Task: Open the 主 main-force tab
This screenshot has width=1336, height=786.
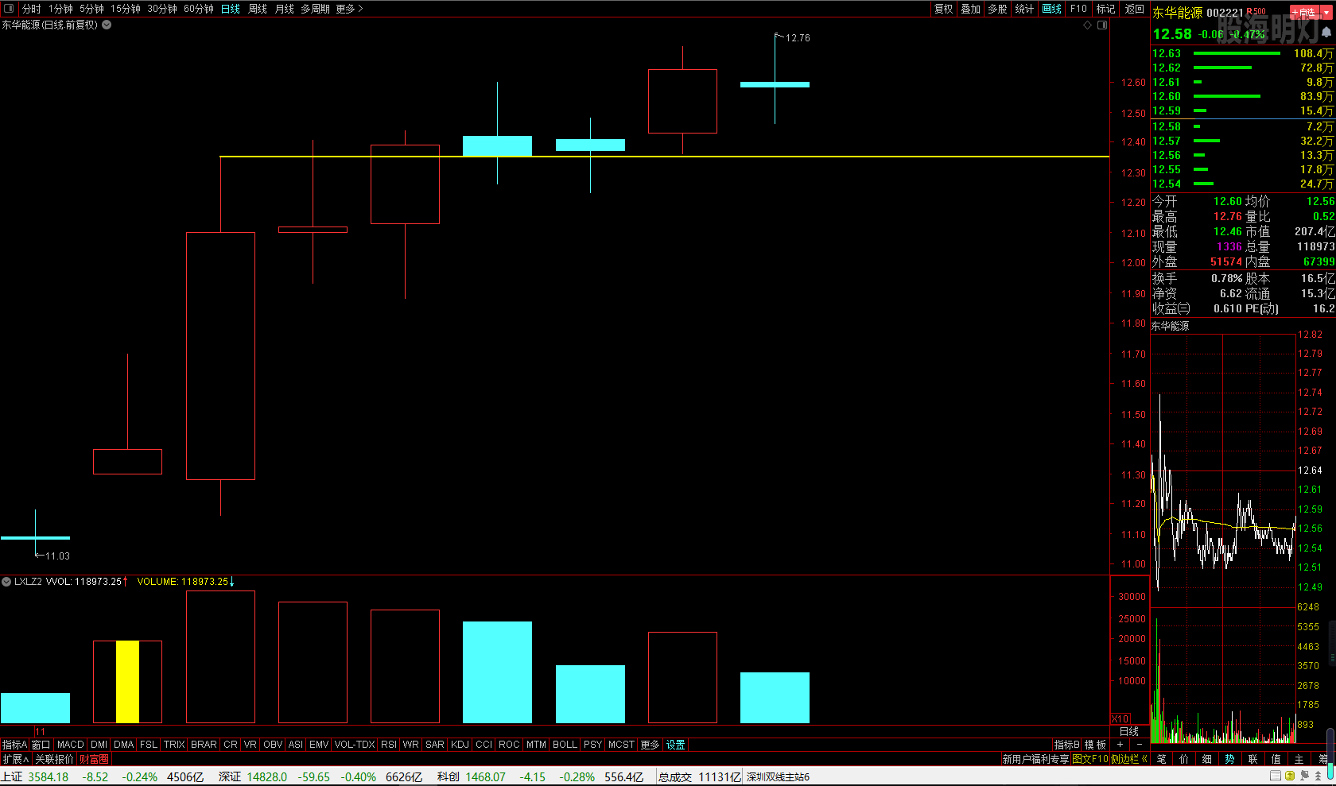Action: tap(1299, 760)
